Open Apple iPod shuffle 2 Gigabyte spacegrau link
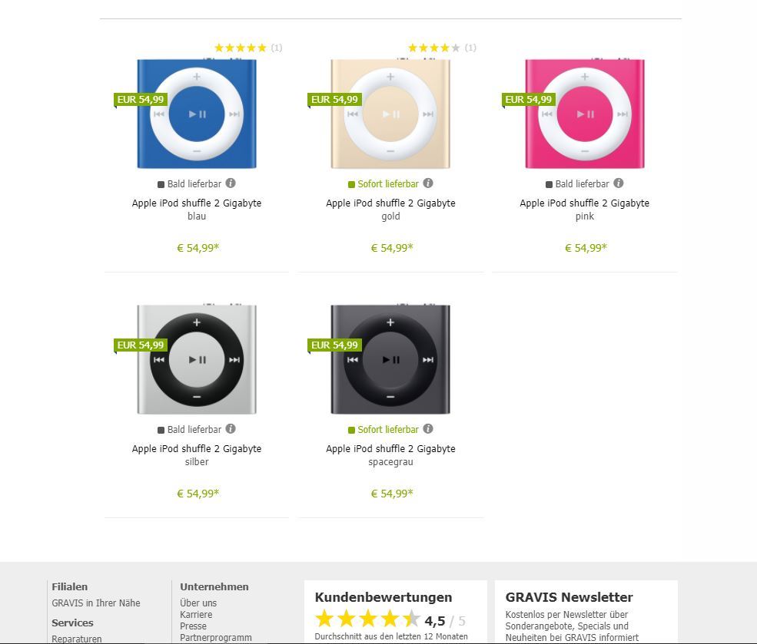757x644 pixels. click(x=390, y=455)
